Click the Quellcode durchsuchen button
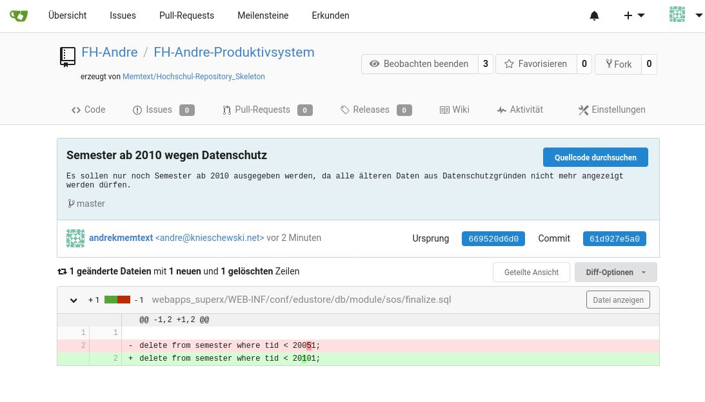The image size is (705, 402). pos(595,157)
